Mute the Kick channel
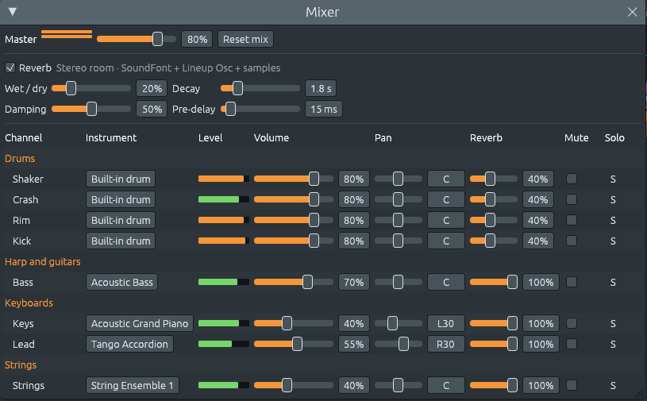The width and height of the screenshot is (647, 401). 572,241
